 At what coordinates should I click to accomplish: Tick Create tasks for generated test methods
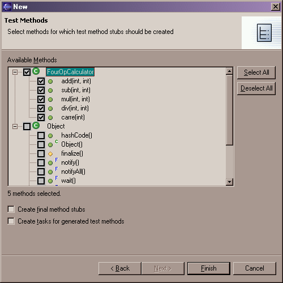[x=11, y=221]
